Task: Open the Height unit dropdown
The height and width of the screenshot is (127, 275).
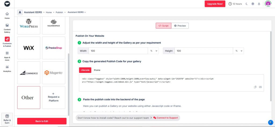Action: click(x=238, y=51)
